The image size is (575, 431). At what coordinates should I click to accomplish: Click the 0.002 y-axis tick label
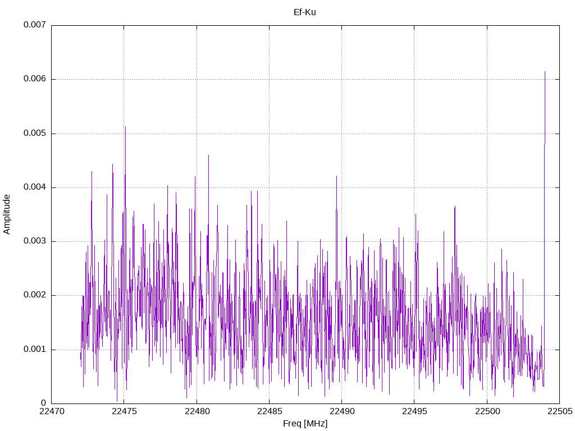34,295
